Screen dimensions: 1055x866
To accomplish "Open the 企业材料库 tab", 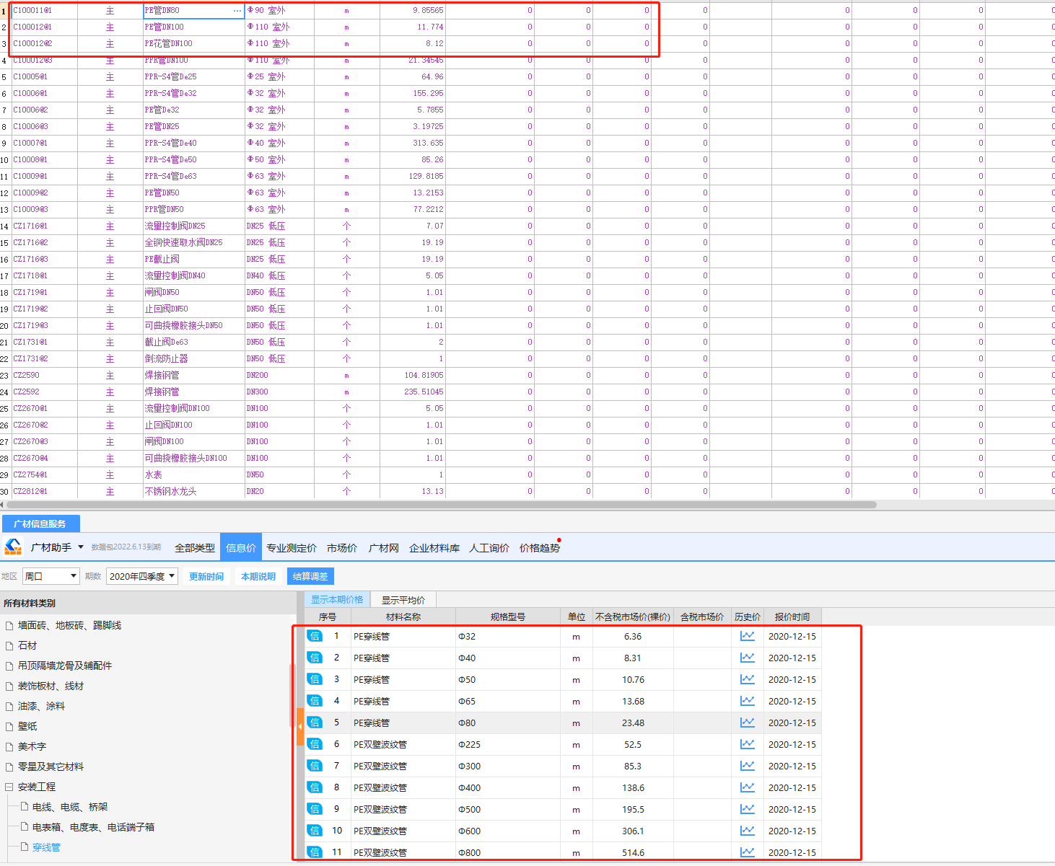I will pos(434,548).
